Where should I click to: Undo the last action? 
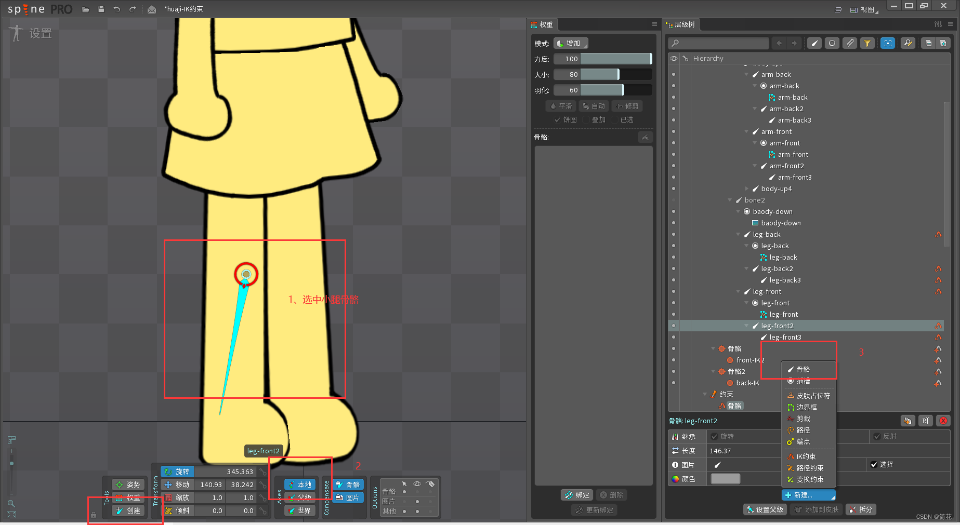(x=117, y=9)
